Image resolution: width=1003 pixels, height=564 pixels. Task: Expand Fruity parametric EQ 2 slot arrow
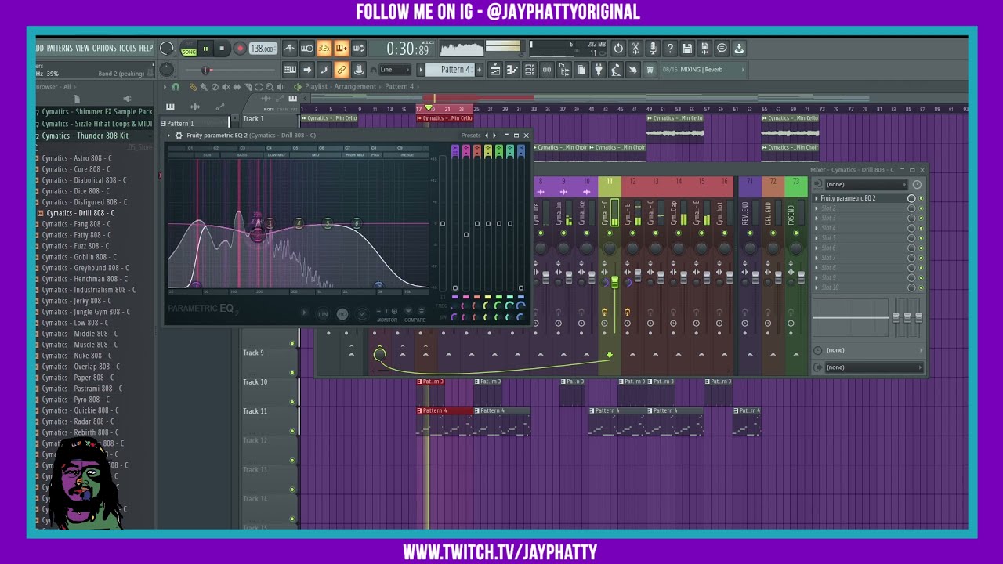click(x=817, y=198)
